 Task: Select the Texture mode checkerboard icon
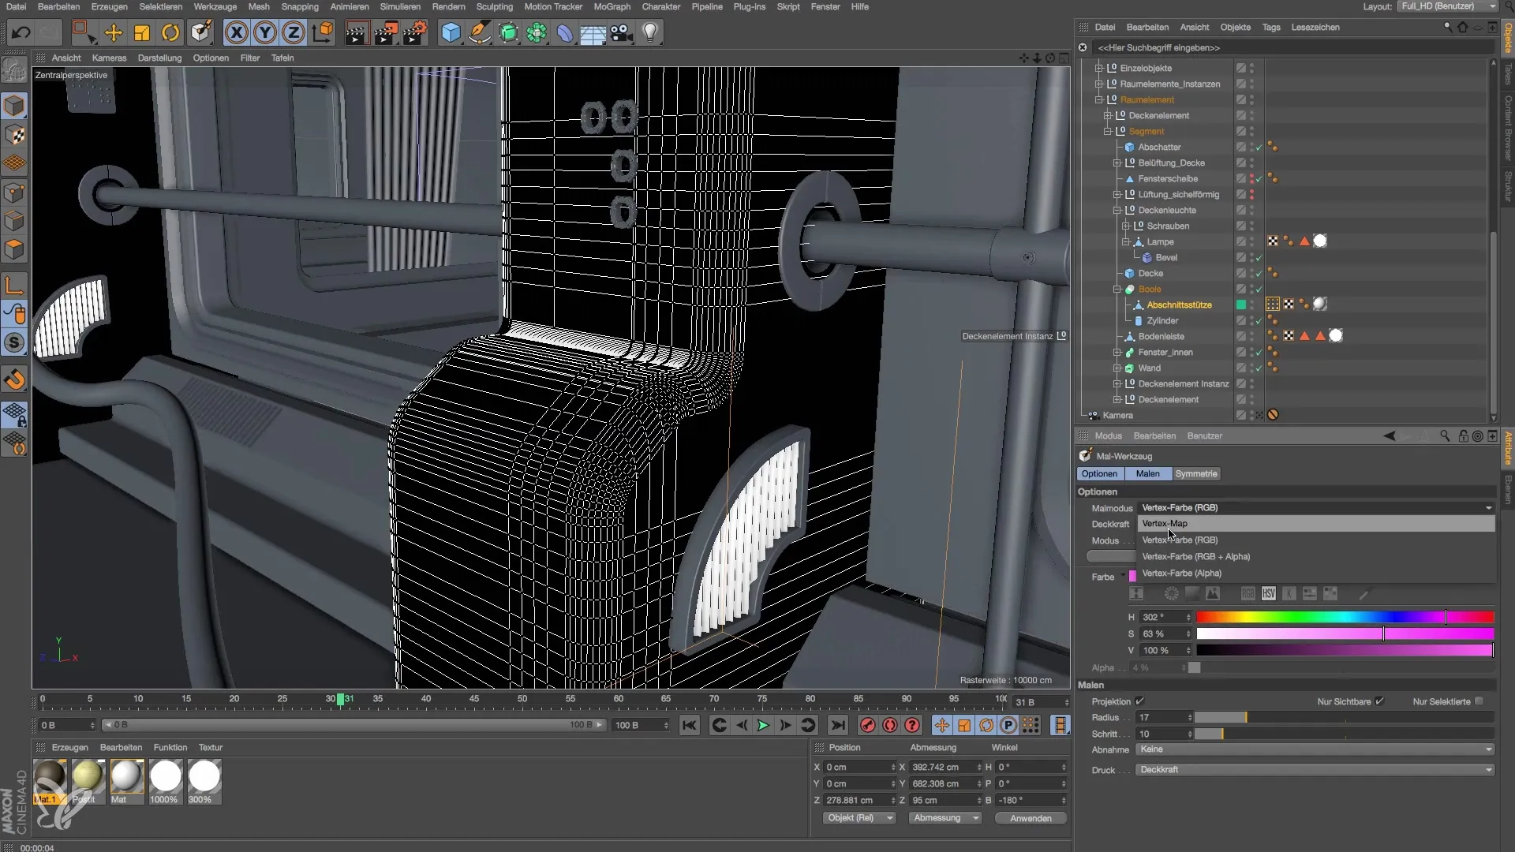15,135
